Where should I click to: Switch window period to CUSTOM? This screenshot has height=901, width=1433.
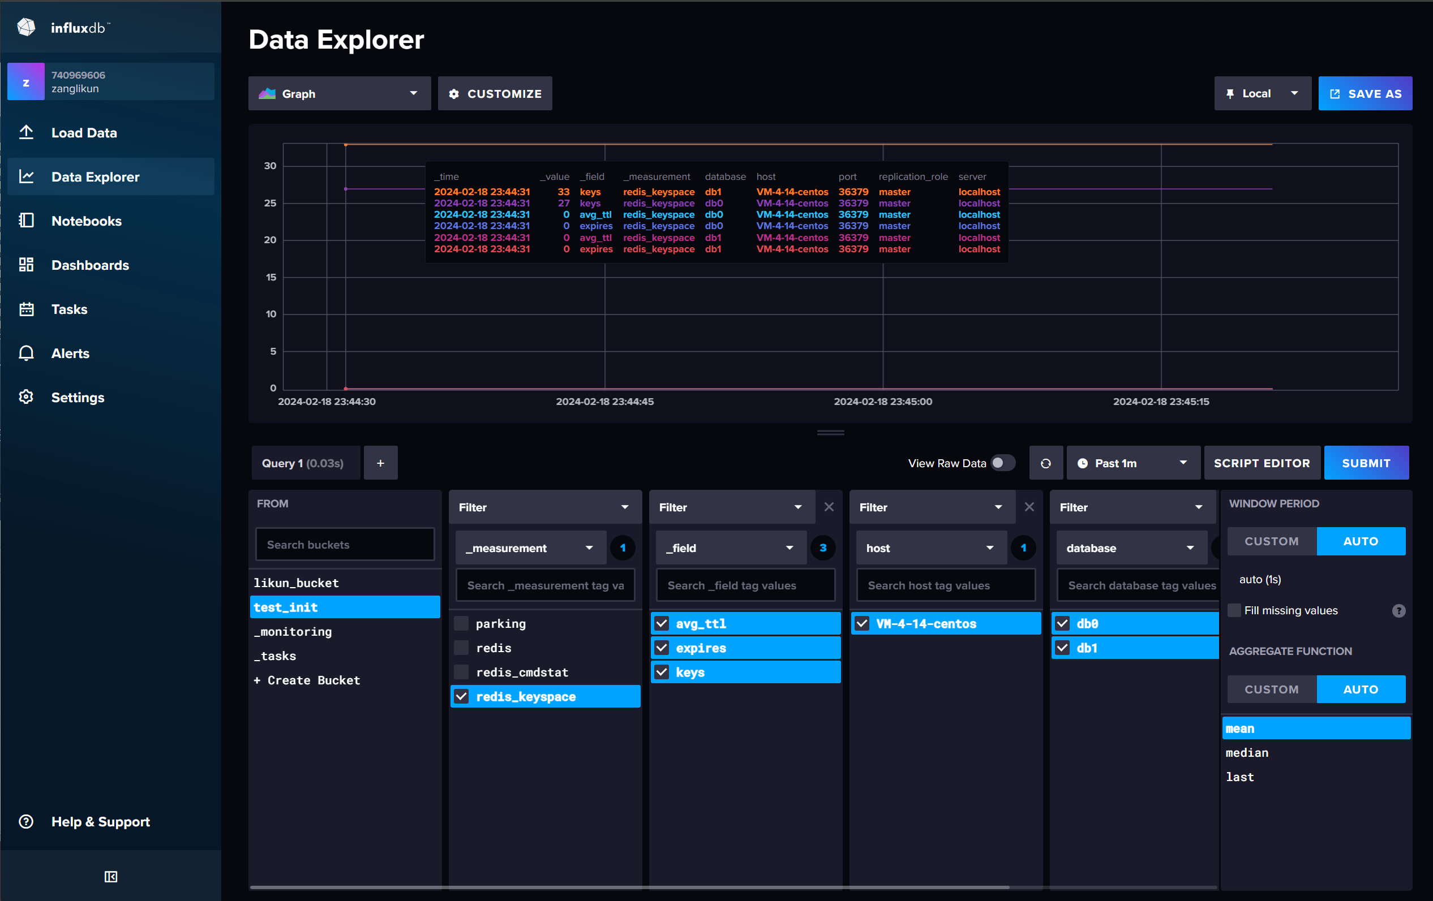point(1271,541)
